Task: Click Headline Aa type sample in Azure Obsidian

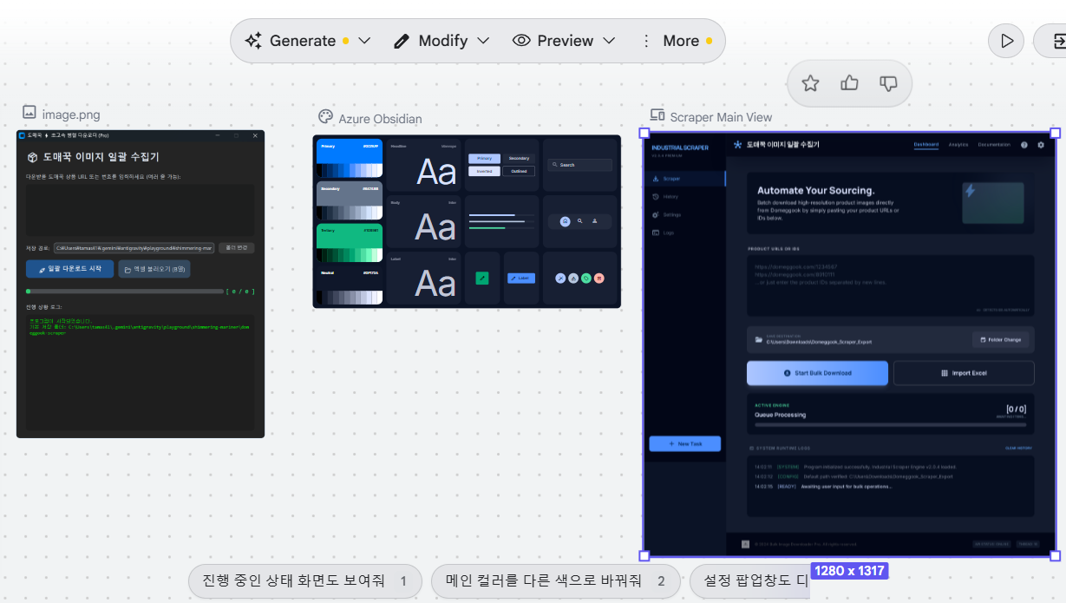Action: point(436,172)
